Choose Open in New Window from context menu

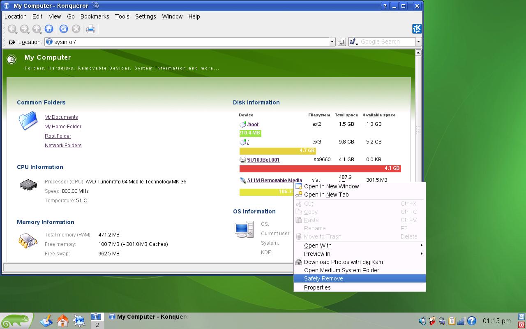coord(360,186)
